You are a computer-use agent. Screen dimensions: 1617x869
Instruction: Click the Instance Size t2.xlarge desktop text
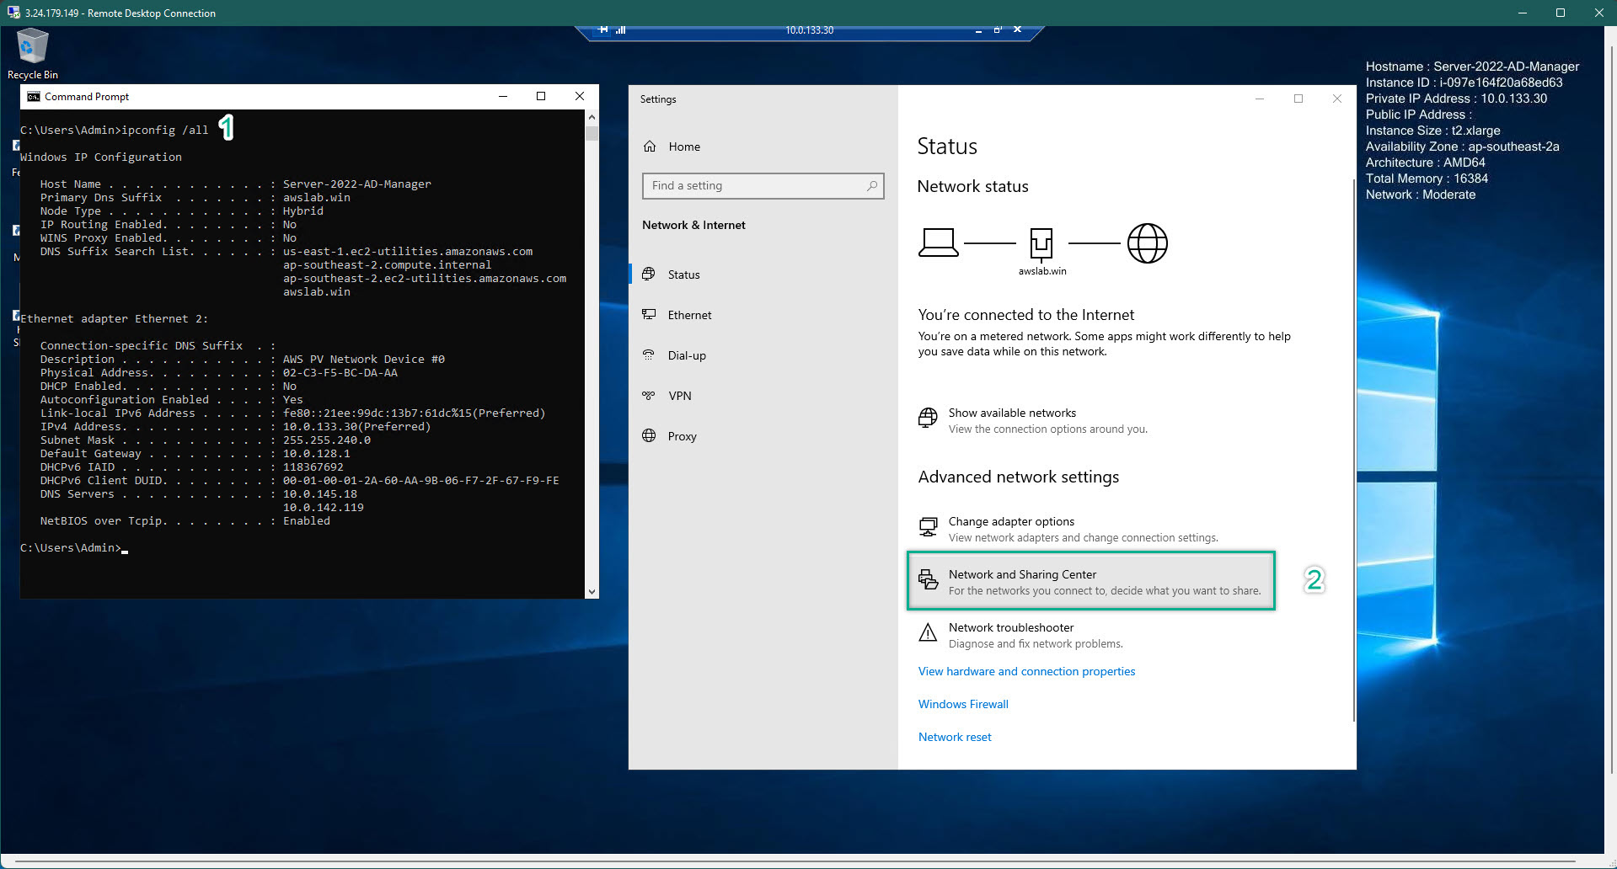(1432, 131)
